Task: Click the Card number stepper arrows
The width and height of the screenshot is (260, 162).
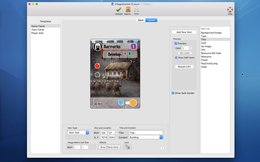Action: 191,48
